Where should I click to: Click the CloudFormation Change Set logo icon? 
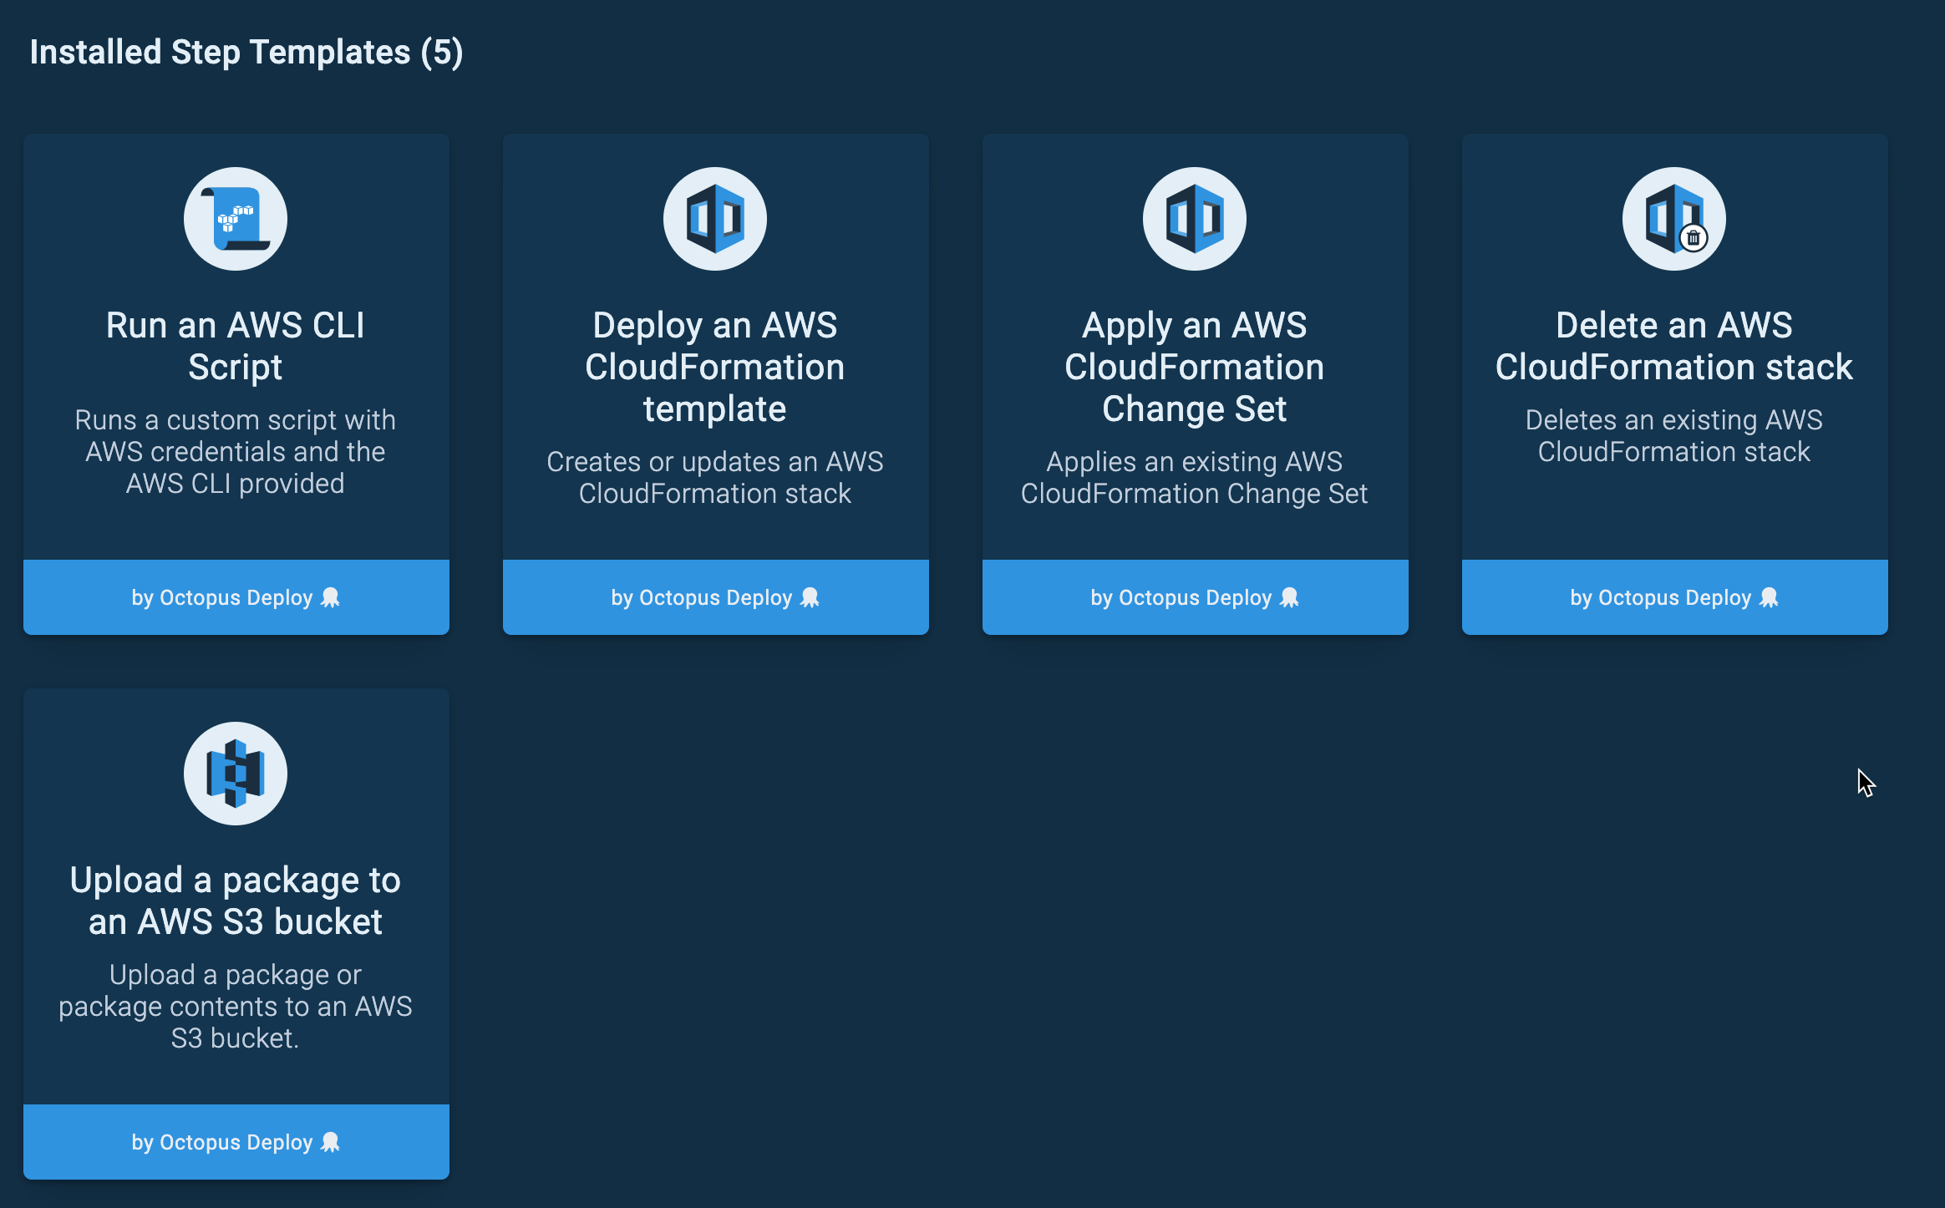click(x=1194, y=217)
